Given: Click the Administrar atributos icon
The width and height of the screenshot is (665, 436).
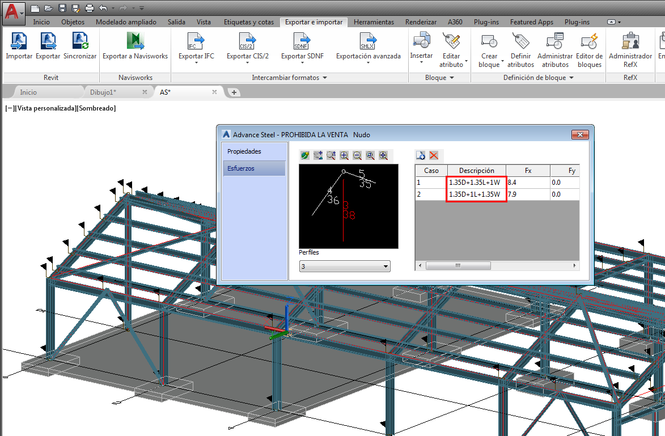Looking at the screenshot, I should [x=554, y=41].
